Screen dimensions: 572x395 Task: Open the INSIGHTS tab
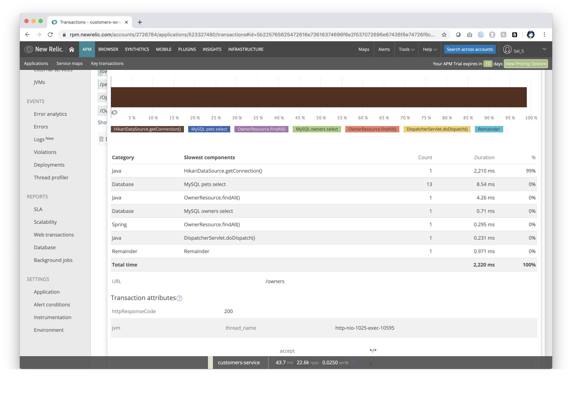tap(212, 49)
